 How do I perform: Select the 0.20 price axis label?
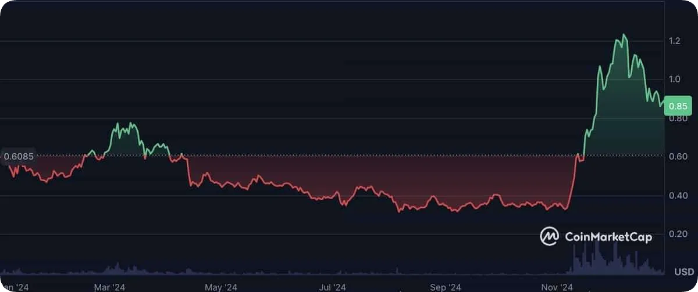pos(677,234)
